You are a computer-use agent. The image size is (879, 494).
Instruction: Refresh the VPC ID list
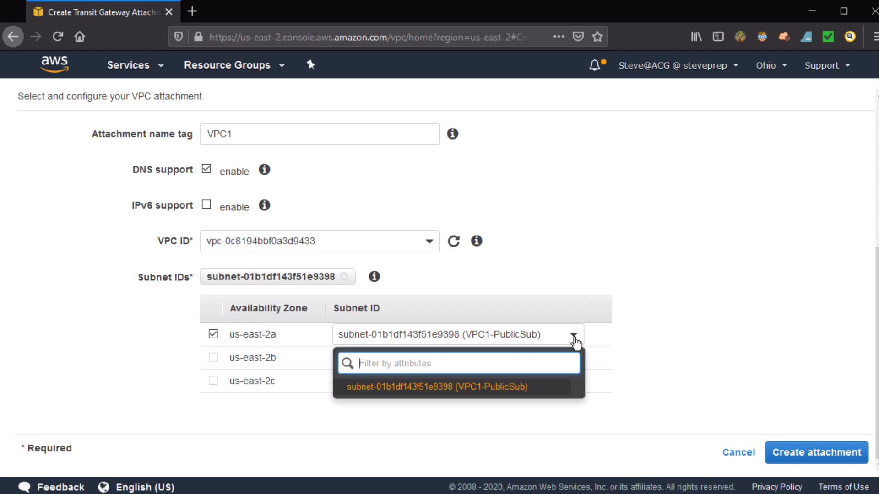[453, 241]
